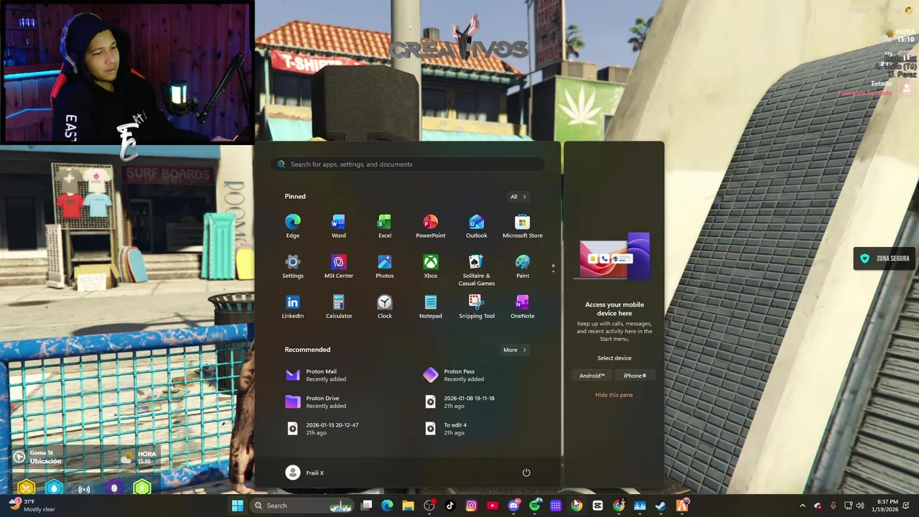Launch PowerPoint from pinned apps
The height and width of the screenshot is (517, 919).
(430, 226)
